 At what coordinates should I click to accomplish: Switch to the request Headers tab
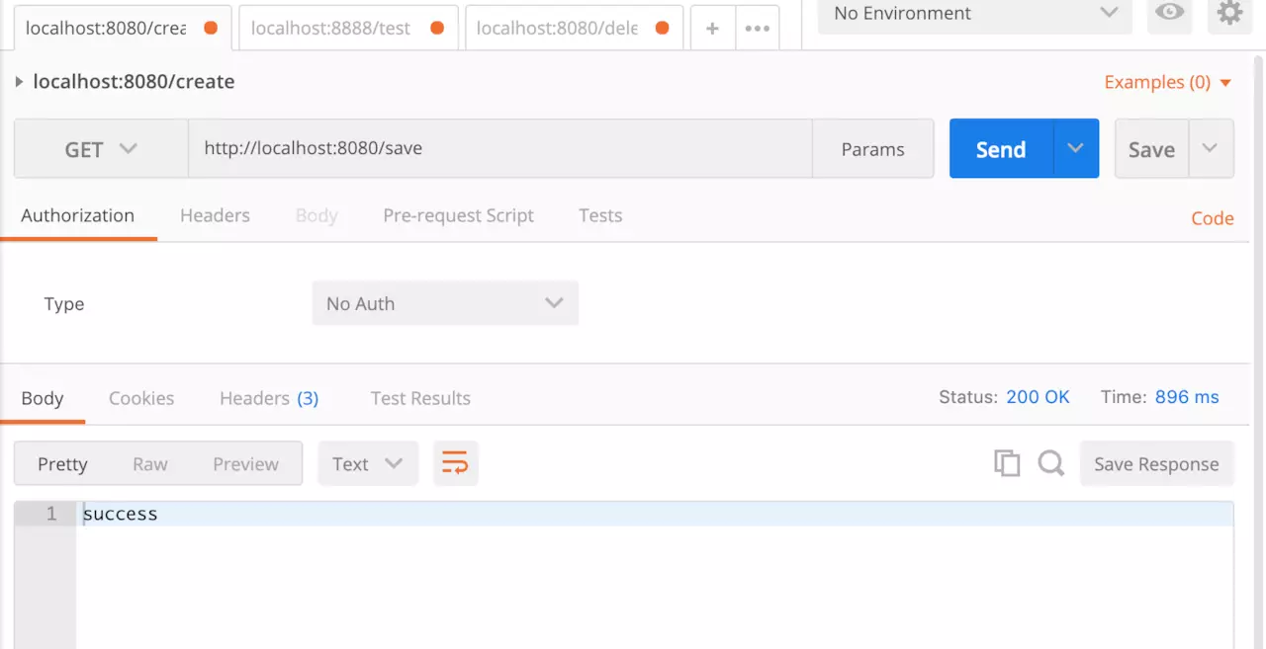[215, 215]
